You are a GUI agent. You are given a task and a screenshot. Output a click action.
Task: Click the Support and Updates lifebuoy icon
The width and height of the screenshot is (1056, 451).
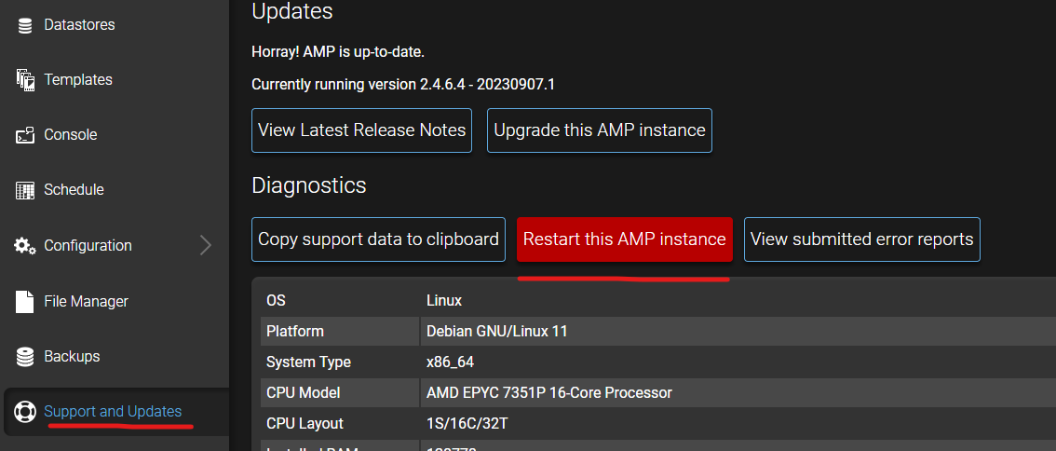point(25,411)
